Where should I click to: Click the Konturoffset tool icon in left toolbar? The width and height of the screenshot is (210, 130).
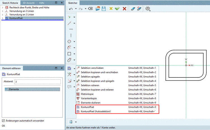[69, 68]
